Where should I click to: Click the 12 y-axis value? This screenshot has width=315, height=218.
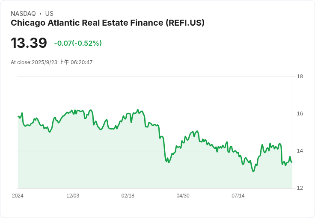tap(300, 188)
